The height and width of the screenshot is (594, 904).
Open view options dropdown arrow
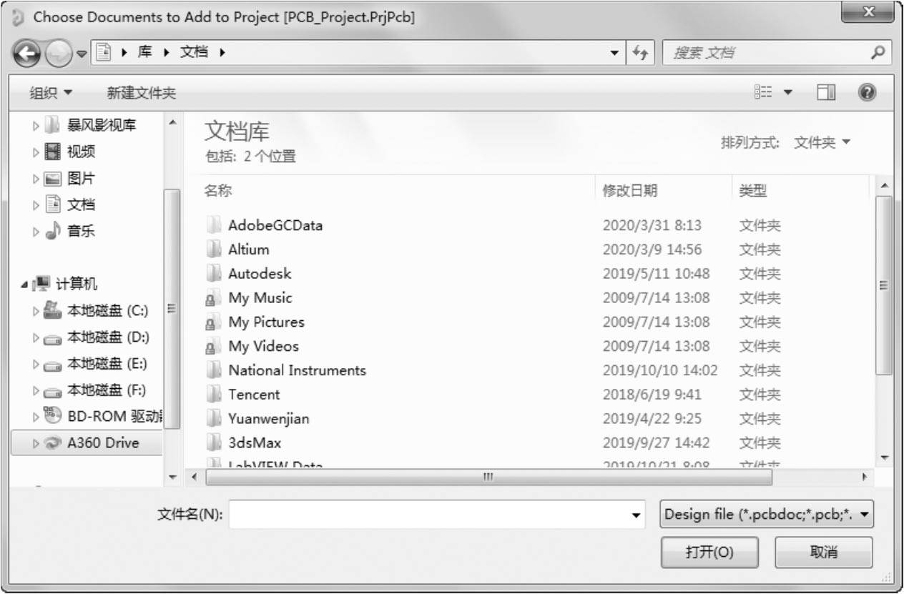(x=788, y=93)
